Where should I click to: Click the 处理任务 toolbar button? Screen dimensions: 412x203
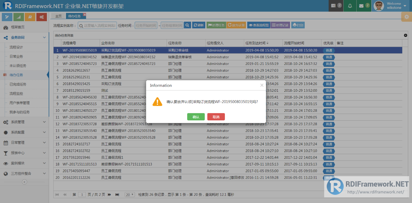pyautogui.click(x=216, y=25)
